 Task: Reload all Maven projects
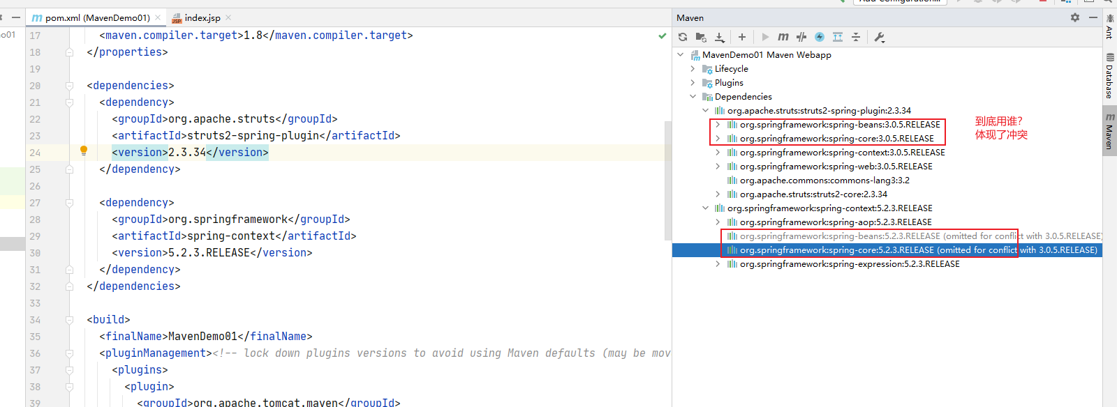[x=683, y=37]
